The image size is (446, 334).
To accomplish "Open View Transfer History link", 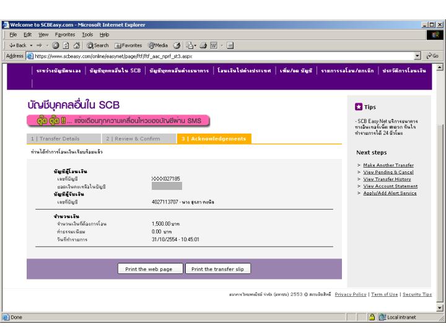I will 387,179.
